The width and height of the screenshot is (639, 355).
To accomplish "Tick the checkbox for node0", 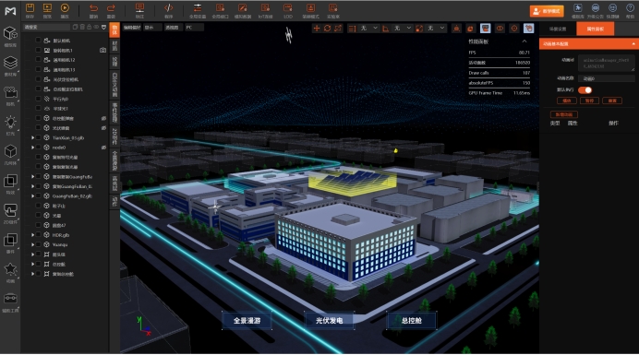I will point(38,148).
